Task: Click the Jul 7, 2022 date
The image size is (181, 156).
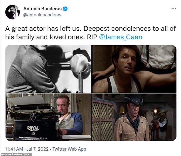Action: pyautogui.click(x=38, y=149)
